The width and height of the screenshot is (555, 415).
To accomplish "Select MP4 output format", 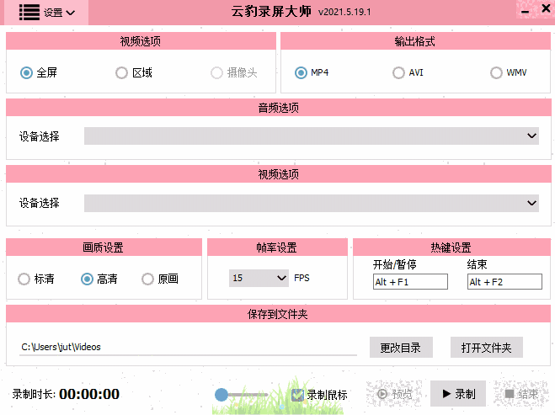I will 301,72.
